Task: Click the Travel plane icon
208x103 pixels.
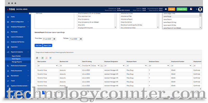Action: [x=8, y=81]
